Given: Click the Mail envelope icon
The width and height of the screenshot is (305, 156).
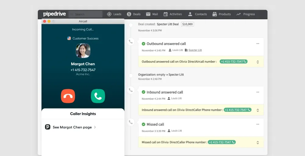Looking at the screenshot, I should pyautogui.click(x=148, y=14).
